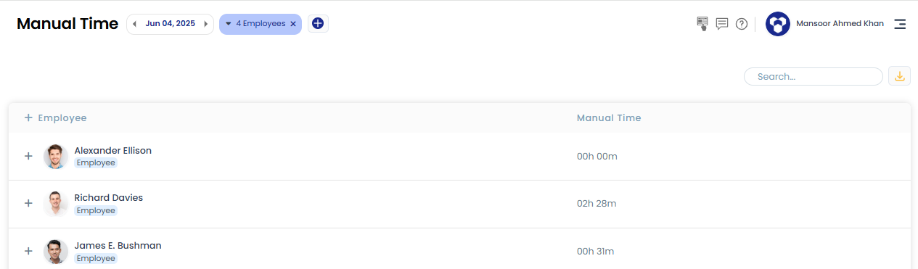This screenshot has height=269, width=918.
Task: Click the company logo avatar
Action: pyautogui.click(x=778, y=24)
